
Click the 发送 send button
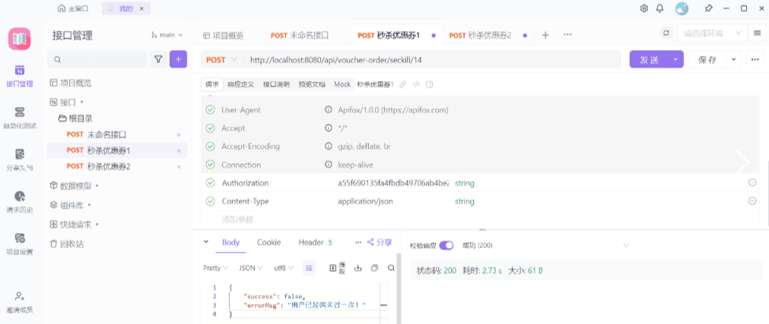coord(649,59)
